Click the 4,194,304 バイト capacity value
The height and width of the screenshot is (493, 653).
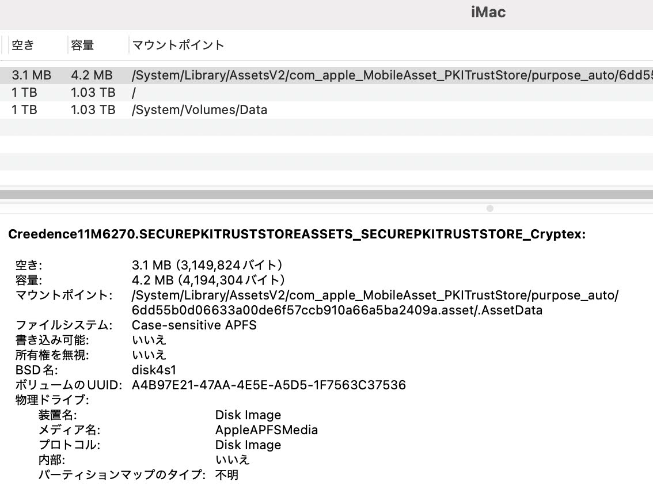point(208,280)
